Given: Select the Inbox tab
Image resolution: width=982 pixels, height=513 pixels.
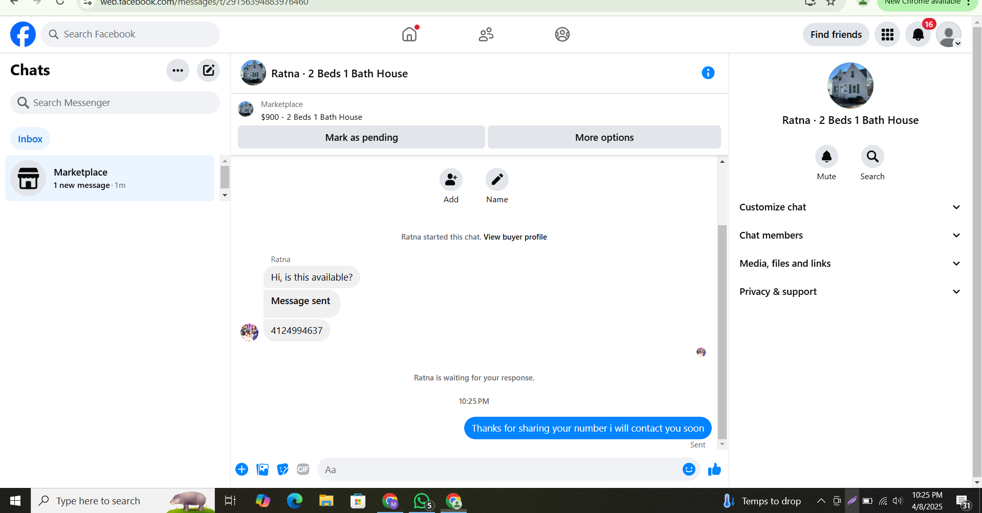Looking at the screenshot, I should pos(30,139).
